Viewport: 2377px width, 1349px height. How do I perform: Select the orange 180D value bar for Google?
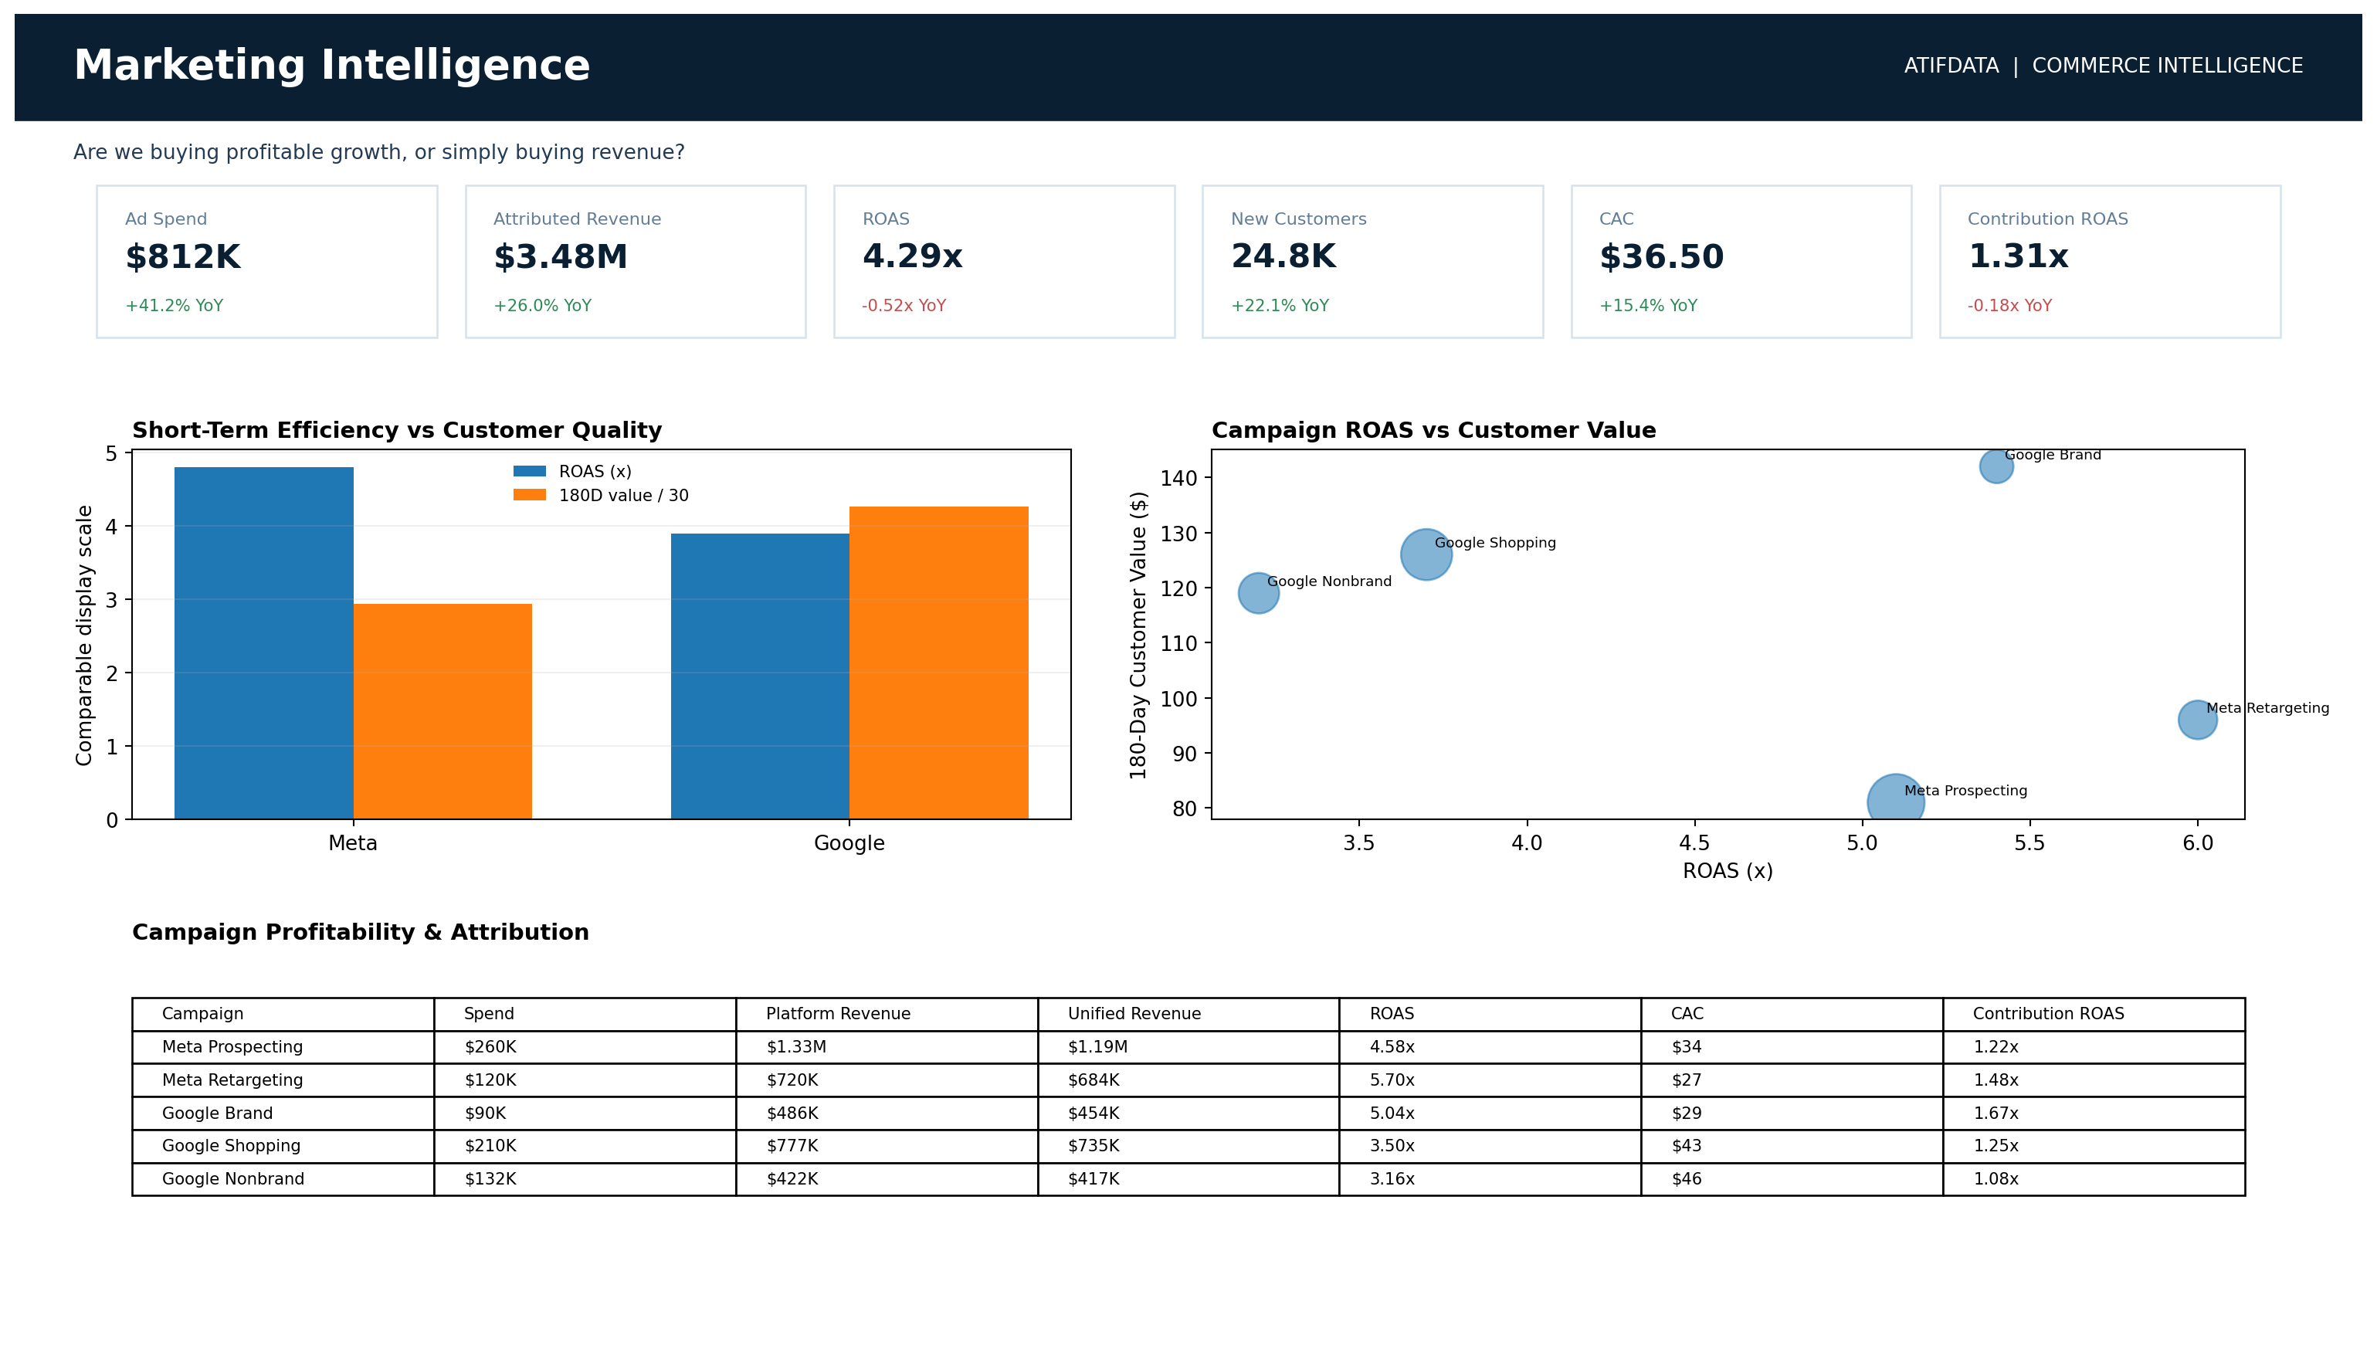pos(939,663)
